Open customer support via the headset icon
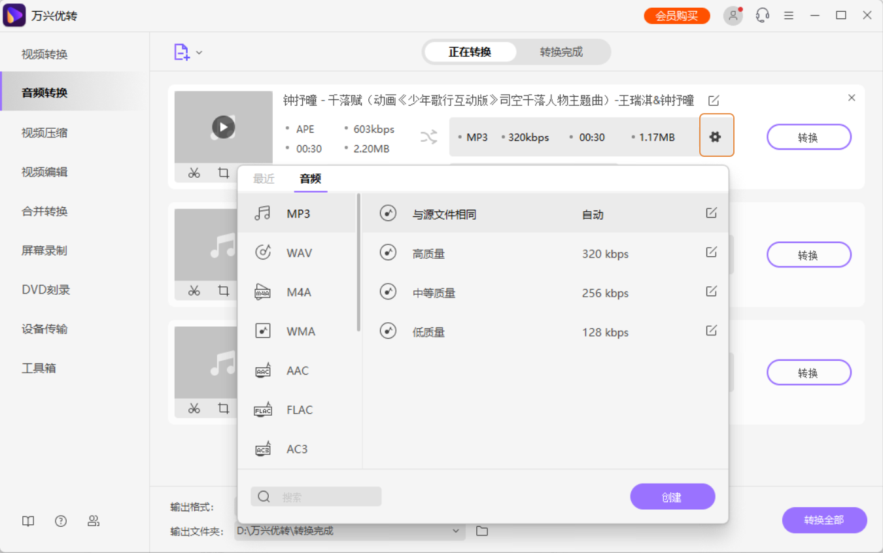Image resolution: width=883 pixels, height=553 pixels. click(x=762, y=15)
